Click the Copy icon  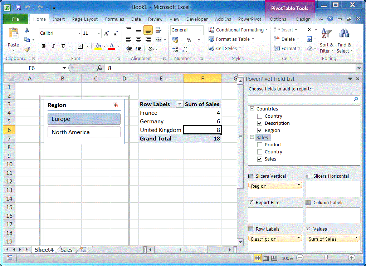pyautogui.click(x=27, y=40)
